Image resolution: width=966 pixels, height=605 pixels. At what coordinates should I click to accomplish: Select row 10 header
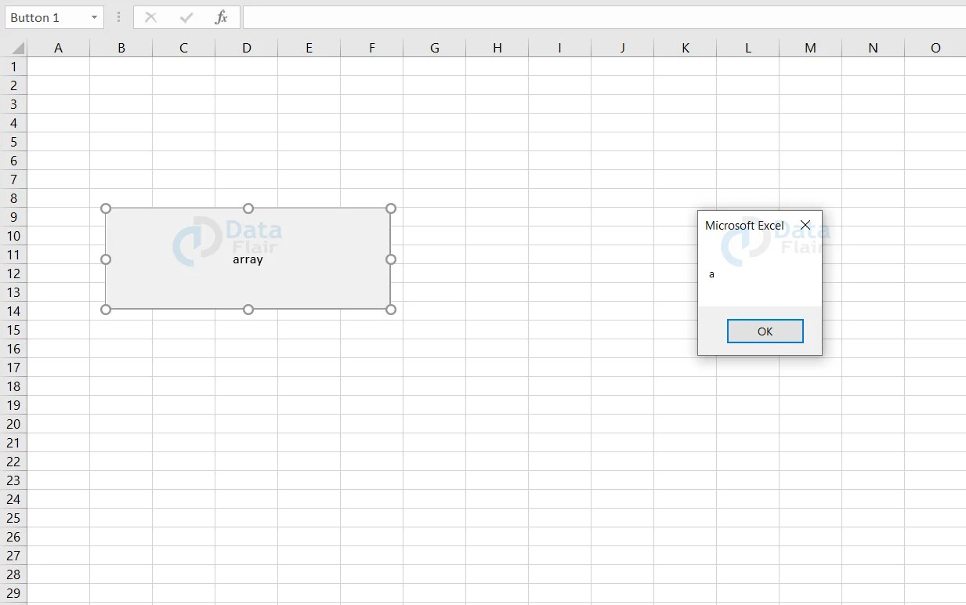[13, 236]
